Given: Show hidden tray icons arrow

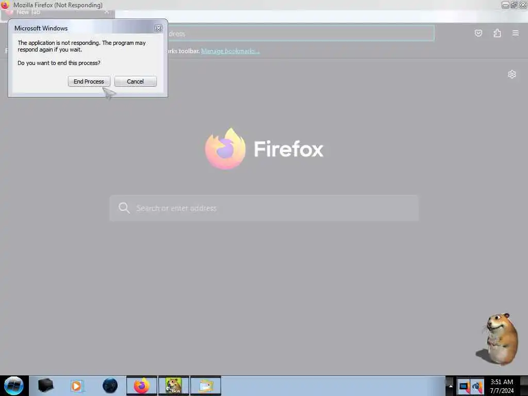Looking at the screenshot, I should click(450, 386).
